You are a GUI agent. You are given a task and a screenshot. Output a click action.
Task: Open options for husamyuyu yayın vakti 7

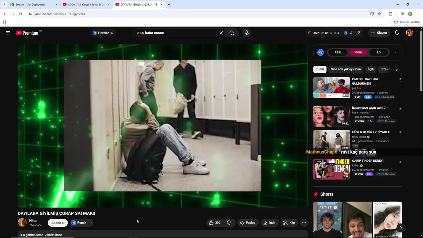coord(400,108)
